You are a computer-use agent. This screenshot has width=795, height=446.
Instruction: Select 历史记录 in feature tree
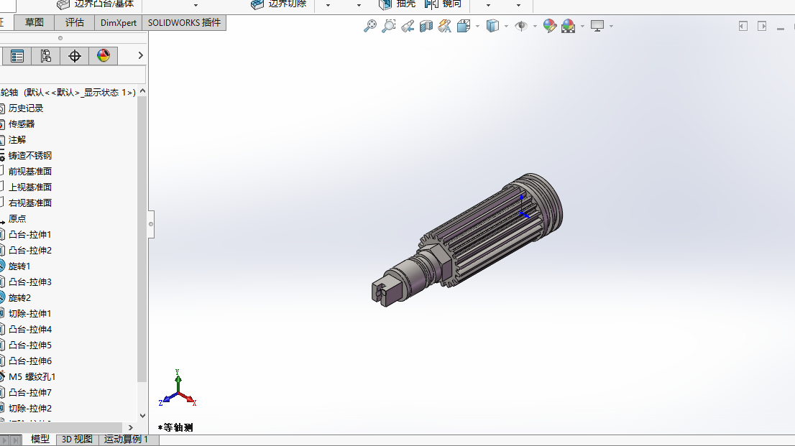tap(26, 108)
